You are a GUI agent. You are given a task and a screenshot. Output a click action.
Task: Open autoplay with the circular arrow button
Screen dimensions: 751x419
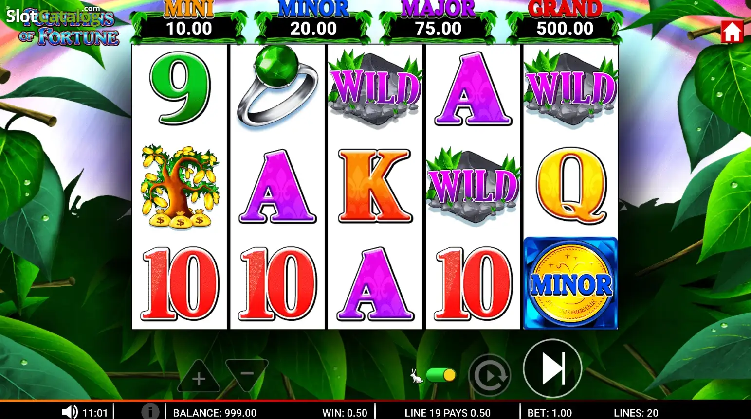click(490, 375)
